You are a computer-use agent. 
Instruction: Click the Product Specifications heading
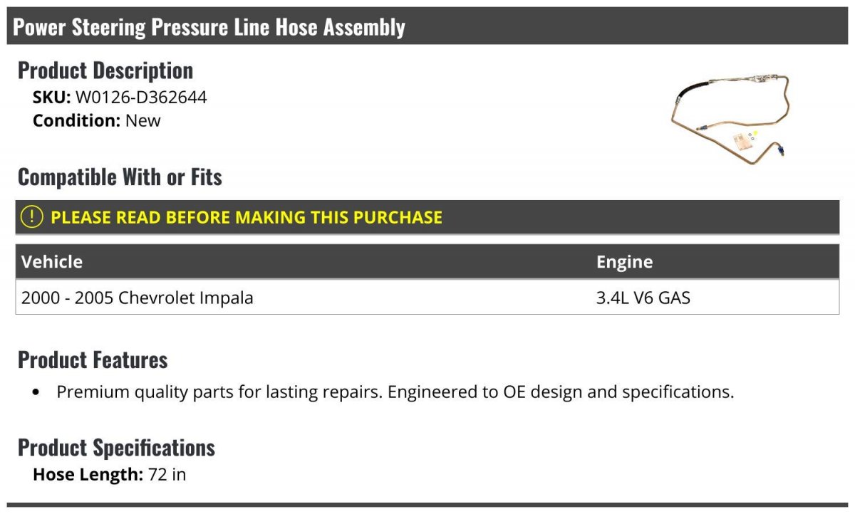click(x=116, y=448)
